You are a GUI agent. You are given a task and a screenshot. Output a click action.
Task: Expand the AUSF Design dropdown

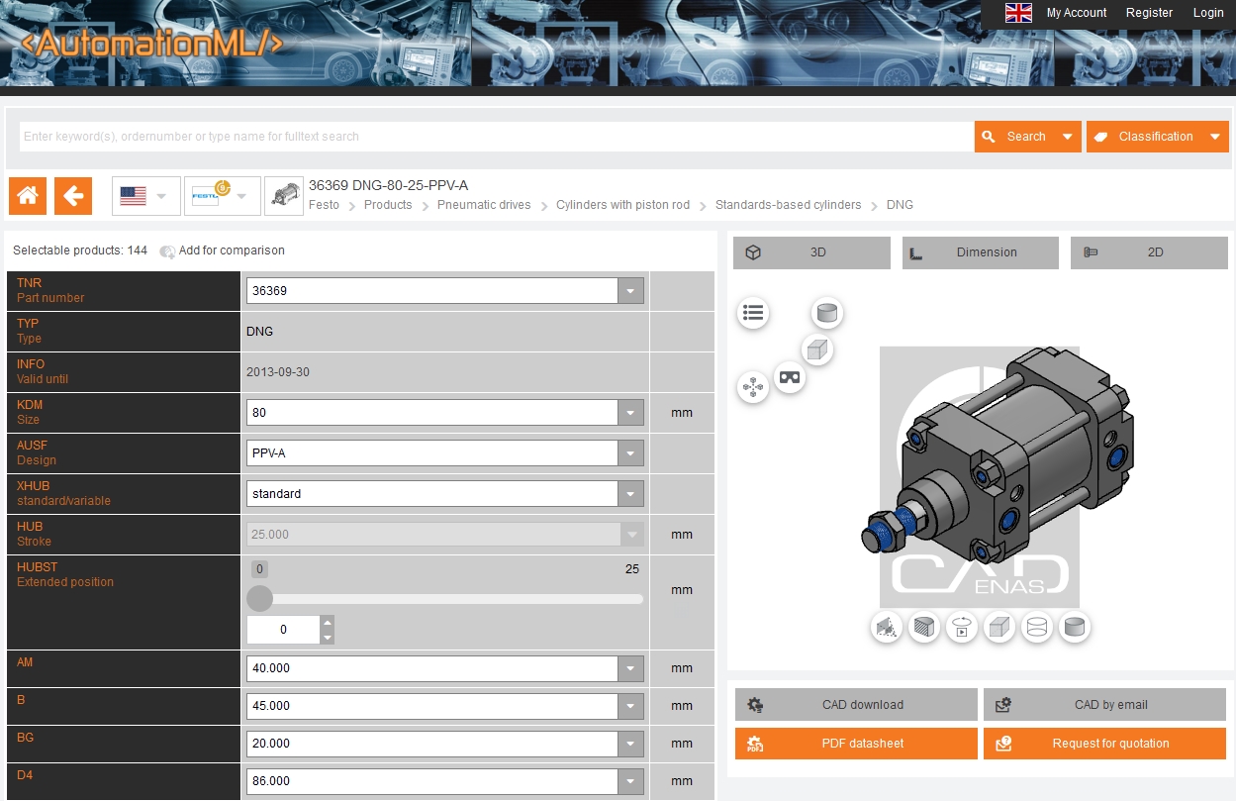click(630, 453)
